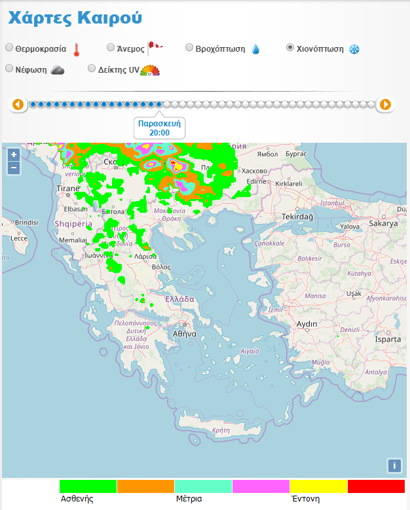Viewport: 410px width, 510px height.
Task: Click Sakarya label on the map
Action: point(383,223)
